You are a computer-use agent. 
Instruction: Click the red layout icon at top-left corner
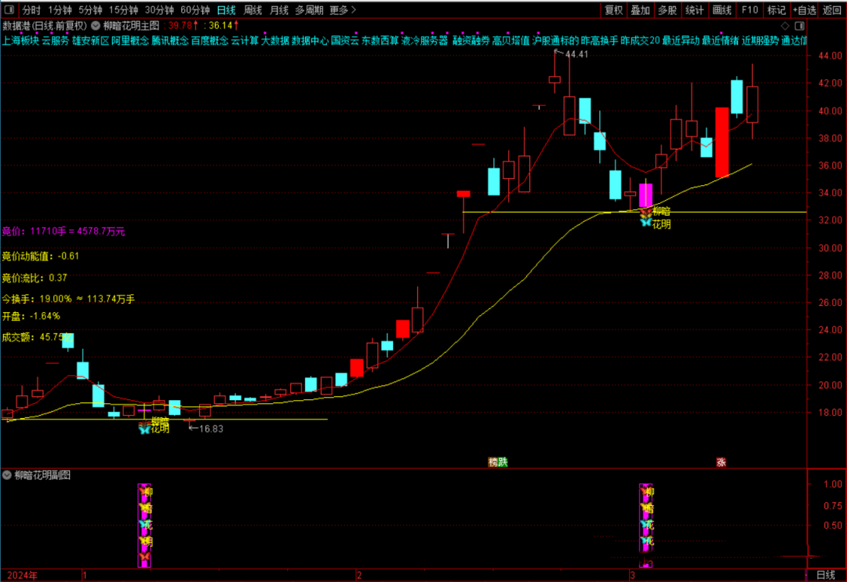[x=9, y=10]
